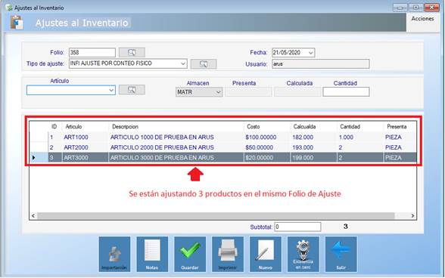Minimize the Ajustes al Inventario window

(400, 8)
